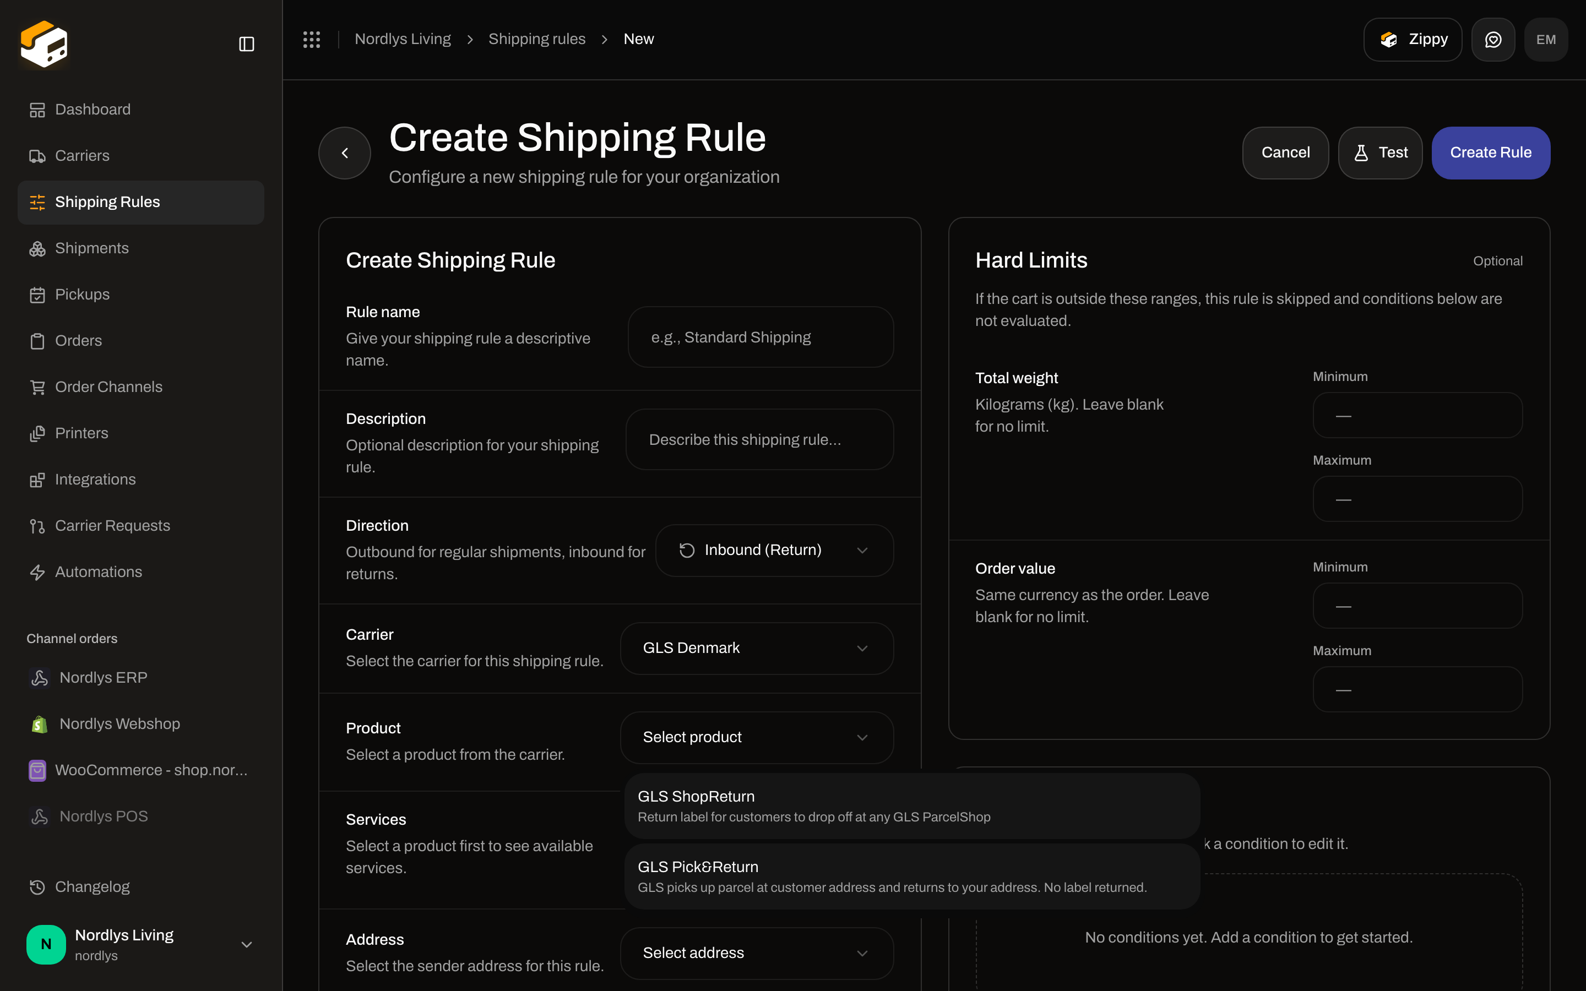This screenshot has width=1586, height=991.
Task: Open the support chat icon
Action: click(1493, 39)
